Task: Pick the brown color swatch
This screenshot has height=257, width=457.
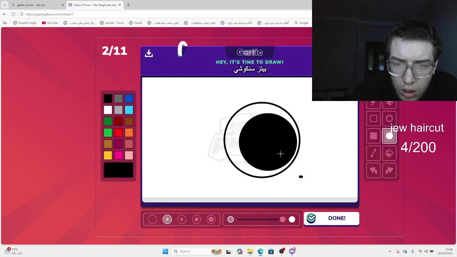Action: point(129,121)
